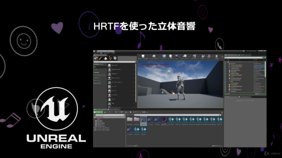Image resolution: width=282 pixels, height=158 pixels.
Task: Toggle visibility eye for ThirdPersonGameMode row
Action: tap(225, 65)
